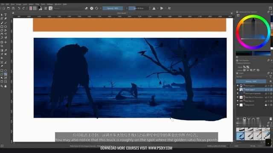Toggle eraser mode

click(86, 8)
